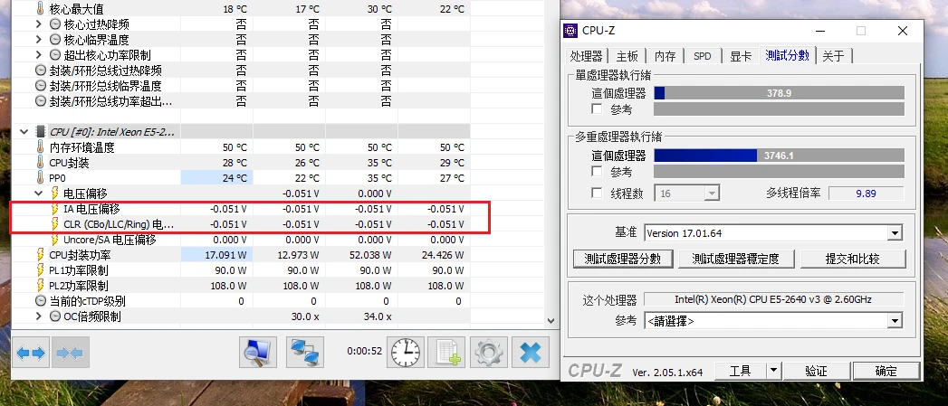This screenshot has width=948, height=406.
Task: Click the blue expand-columns arrows icon in HWiNFO
Action: point(31,353)
